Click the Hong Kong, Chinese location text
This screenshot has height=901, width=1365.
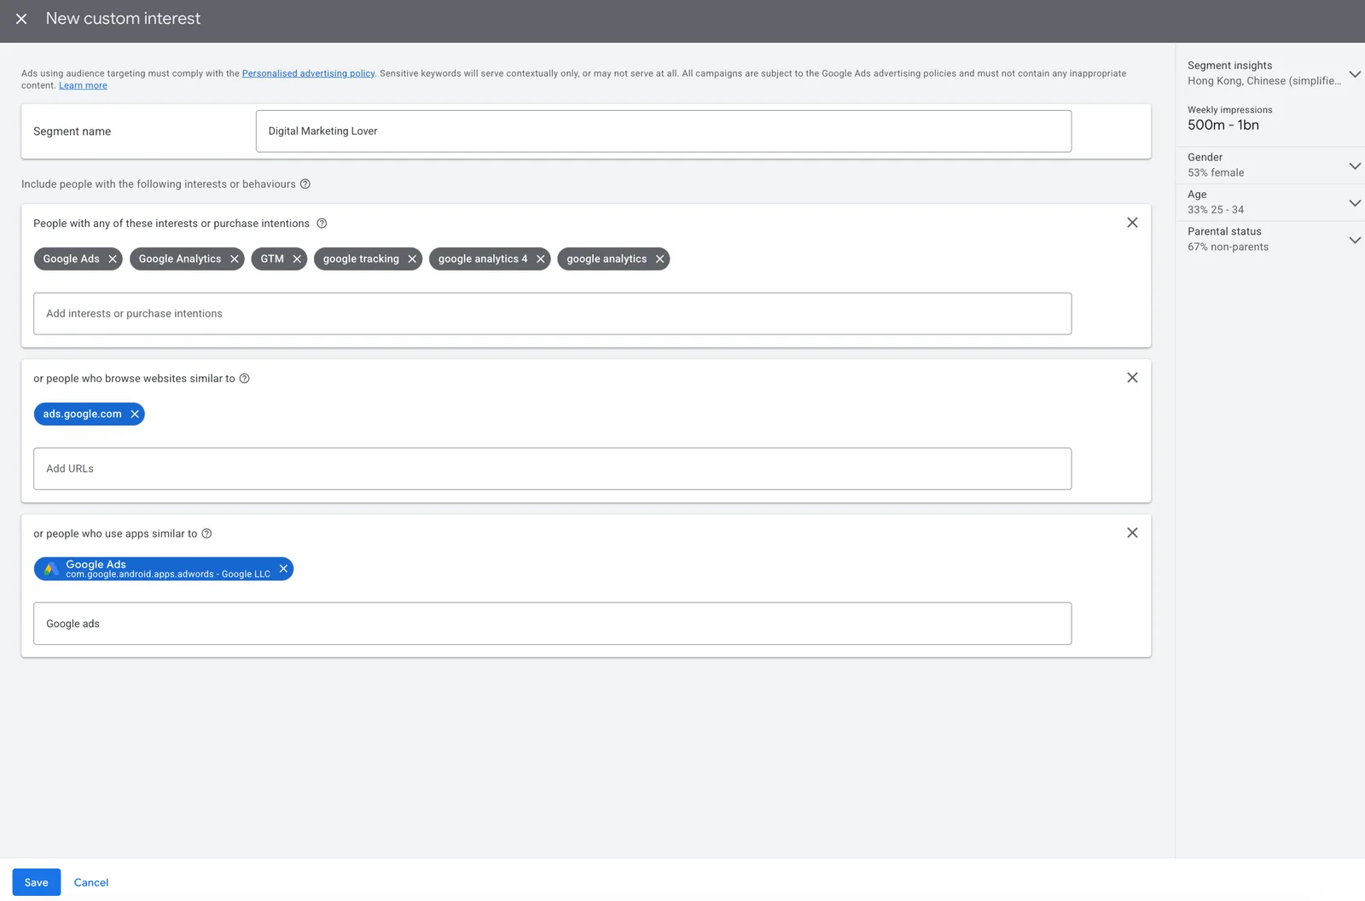1264,81
